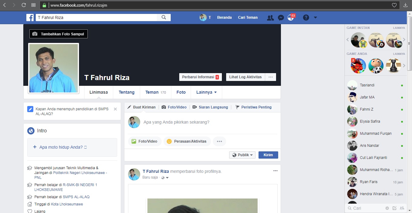Open profile link T in top bar

coord(205,18)
